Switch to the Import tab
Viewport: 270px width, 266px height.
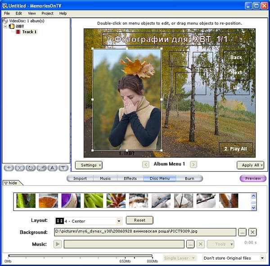click(80, 179)
